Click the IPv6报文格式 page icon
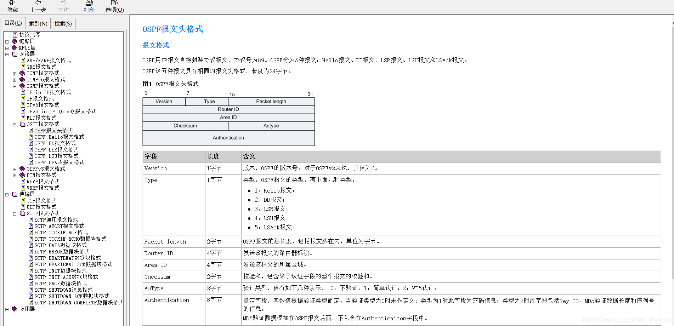674x326 pixels. [23, 105]
